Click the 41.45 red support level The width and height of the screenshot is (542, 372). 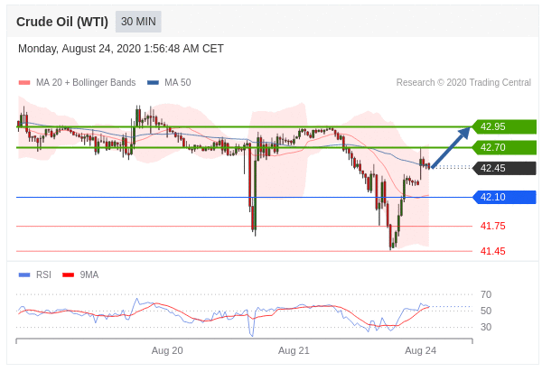click(492, 251)
